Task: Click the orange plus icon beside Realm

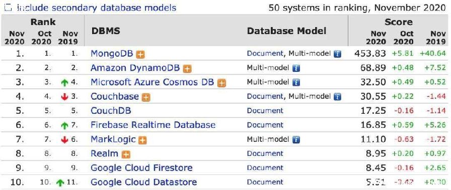Action: coord(126,155)
